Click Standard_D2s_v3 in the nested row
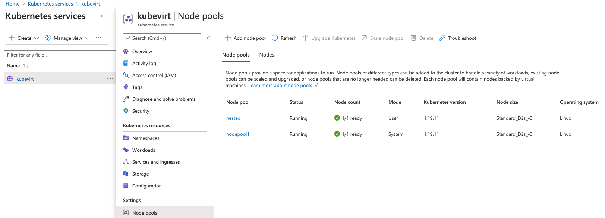The height and width of the screenshot is (218, 605). (514, 118)
